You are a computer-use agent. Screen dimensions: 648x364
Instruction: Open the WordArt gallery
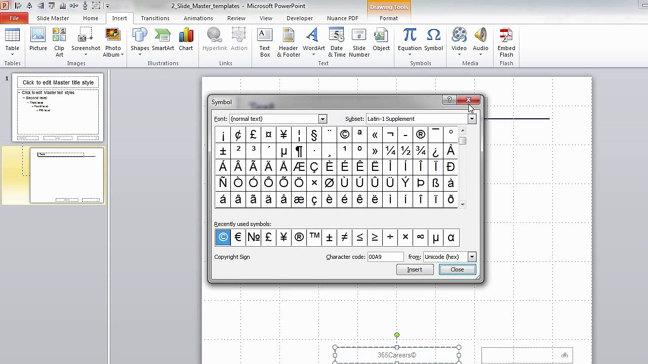tap(314, 42)
